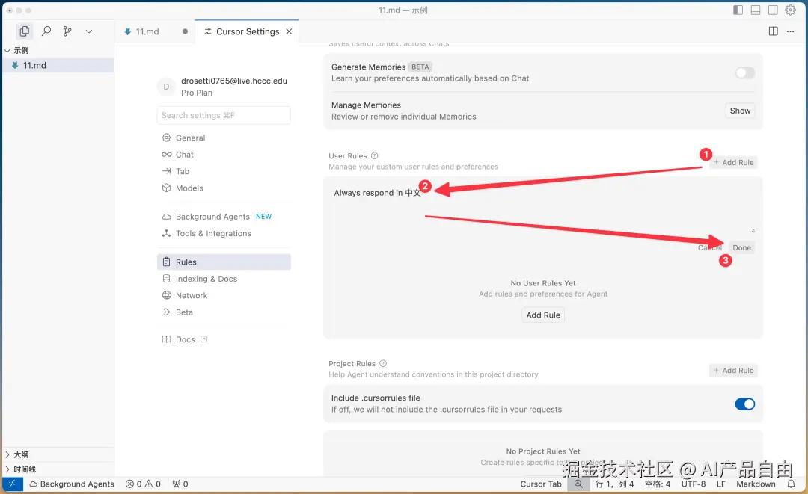Open General settings section

224,138
